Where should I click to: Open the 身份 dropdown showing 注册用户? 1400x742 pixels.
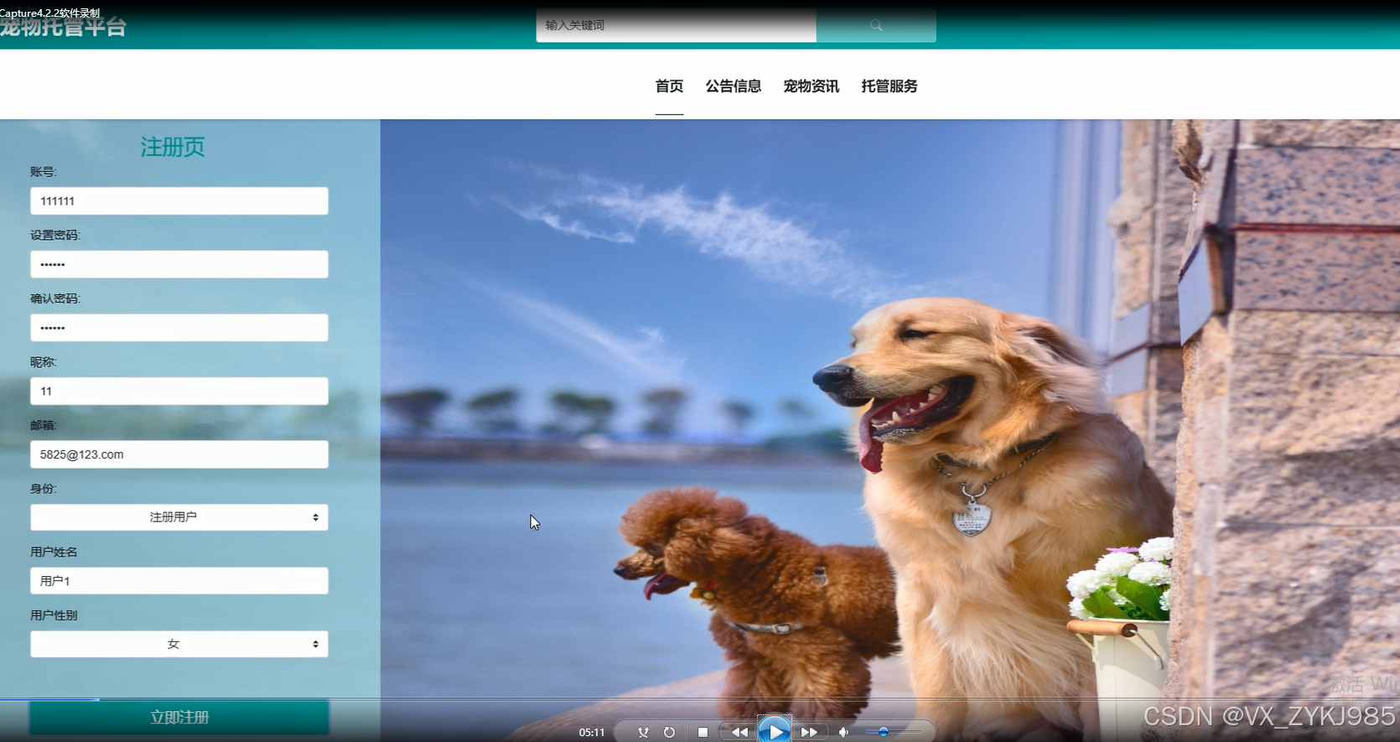click(x=179, y=517)
